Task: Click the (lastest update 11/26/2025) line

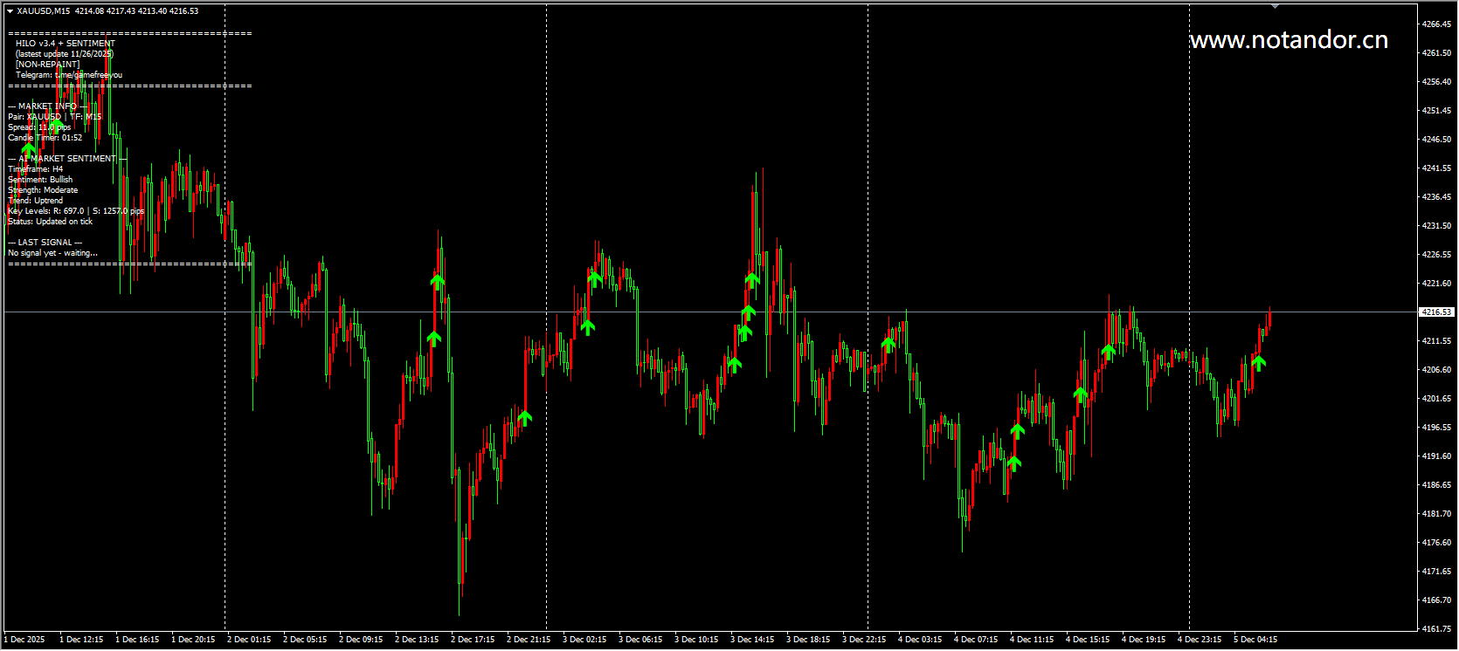Action: coord(65,54)
